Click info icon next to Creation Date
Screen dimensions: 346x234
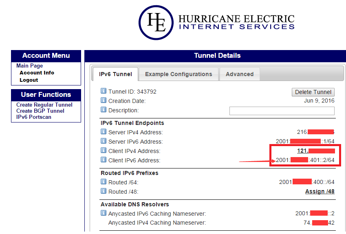coord(104,101)
